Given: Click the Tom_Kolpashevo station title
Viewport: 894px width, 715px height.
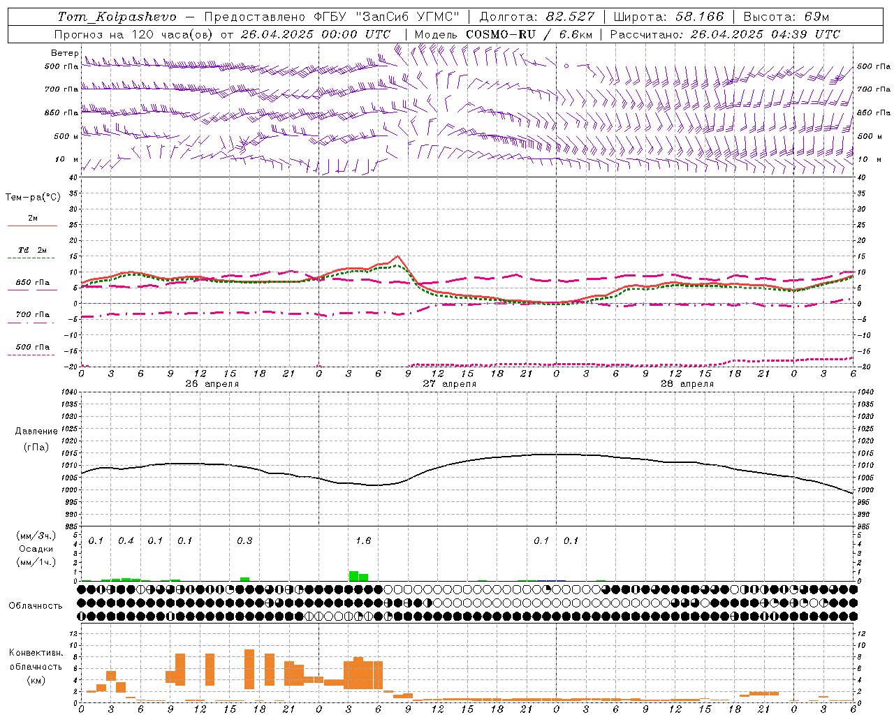Looking at the screenshot, I should (x=117, y=17).
